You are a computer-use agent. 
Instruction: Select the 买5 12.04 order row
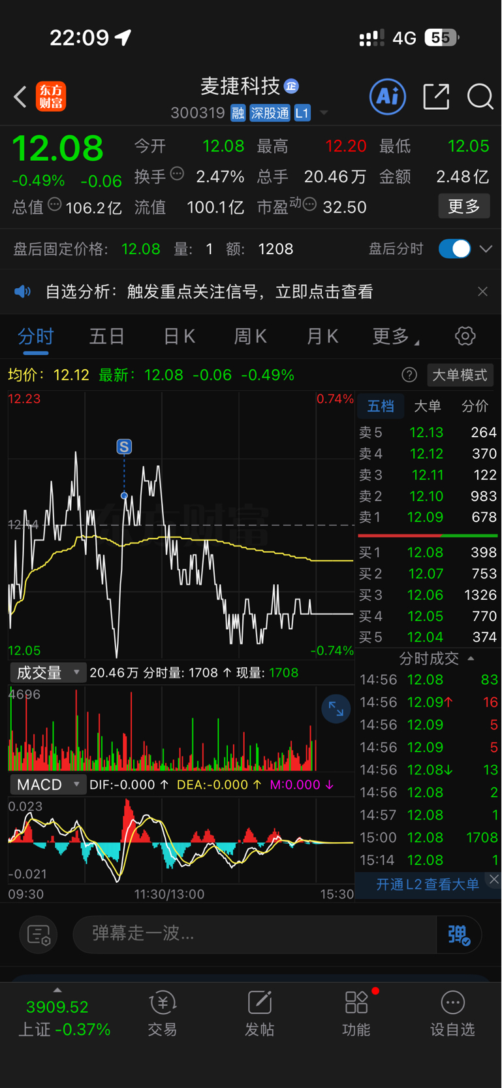coord(428,637)
